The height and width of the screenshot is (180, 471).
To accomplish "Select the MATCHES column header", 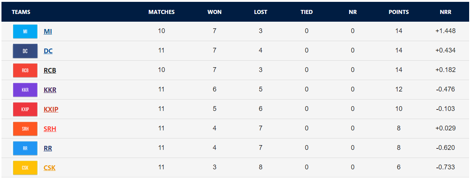I will (162, 12).
